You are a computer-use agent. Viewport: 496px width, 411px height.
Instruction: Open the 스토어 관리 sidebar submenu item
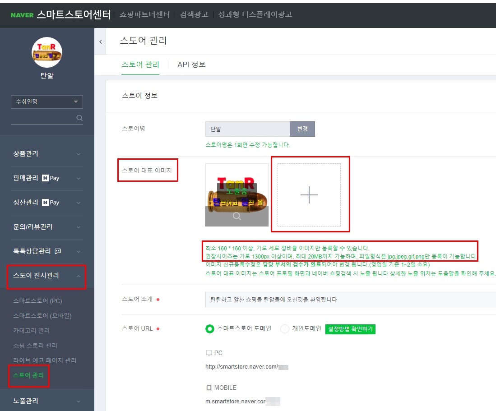click(28, 375)
